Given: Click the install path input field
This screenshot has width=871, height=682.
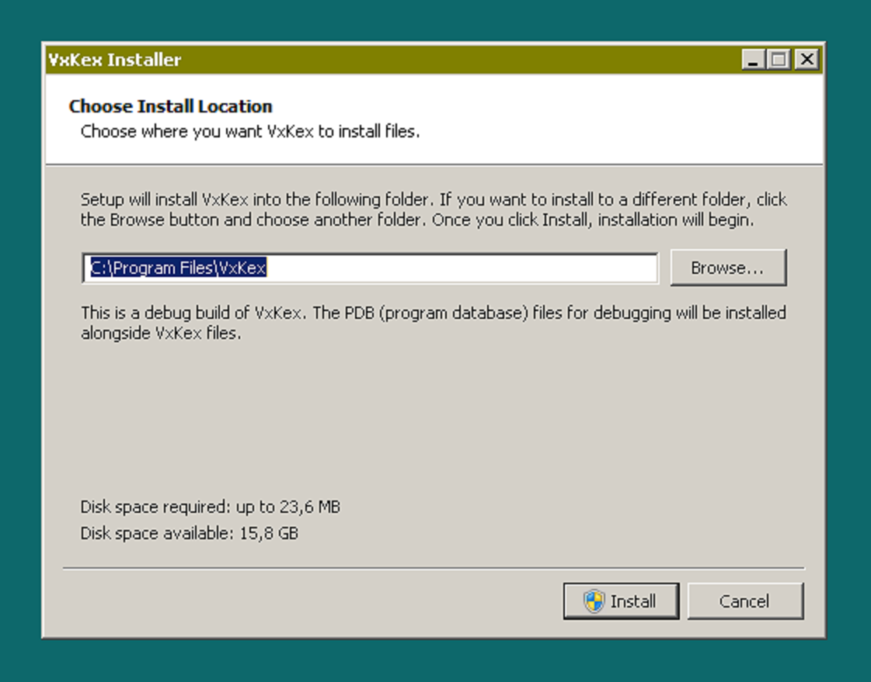Looking at the screenshot, I should coord(370,268).
